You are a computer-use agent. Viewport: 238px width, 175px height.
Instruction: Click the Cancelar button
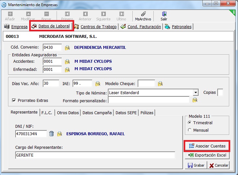219,165
